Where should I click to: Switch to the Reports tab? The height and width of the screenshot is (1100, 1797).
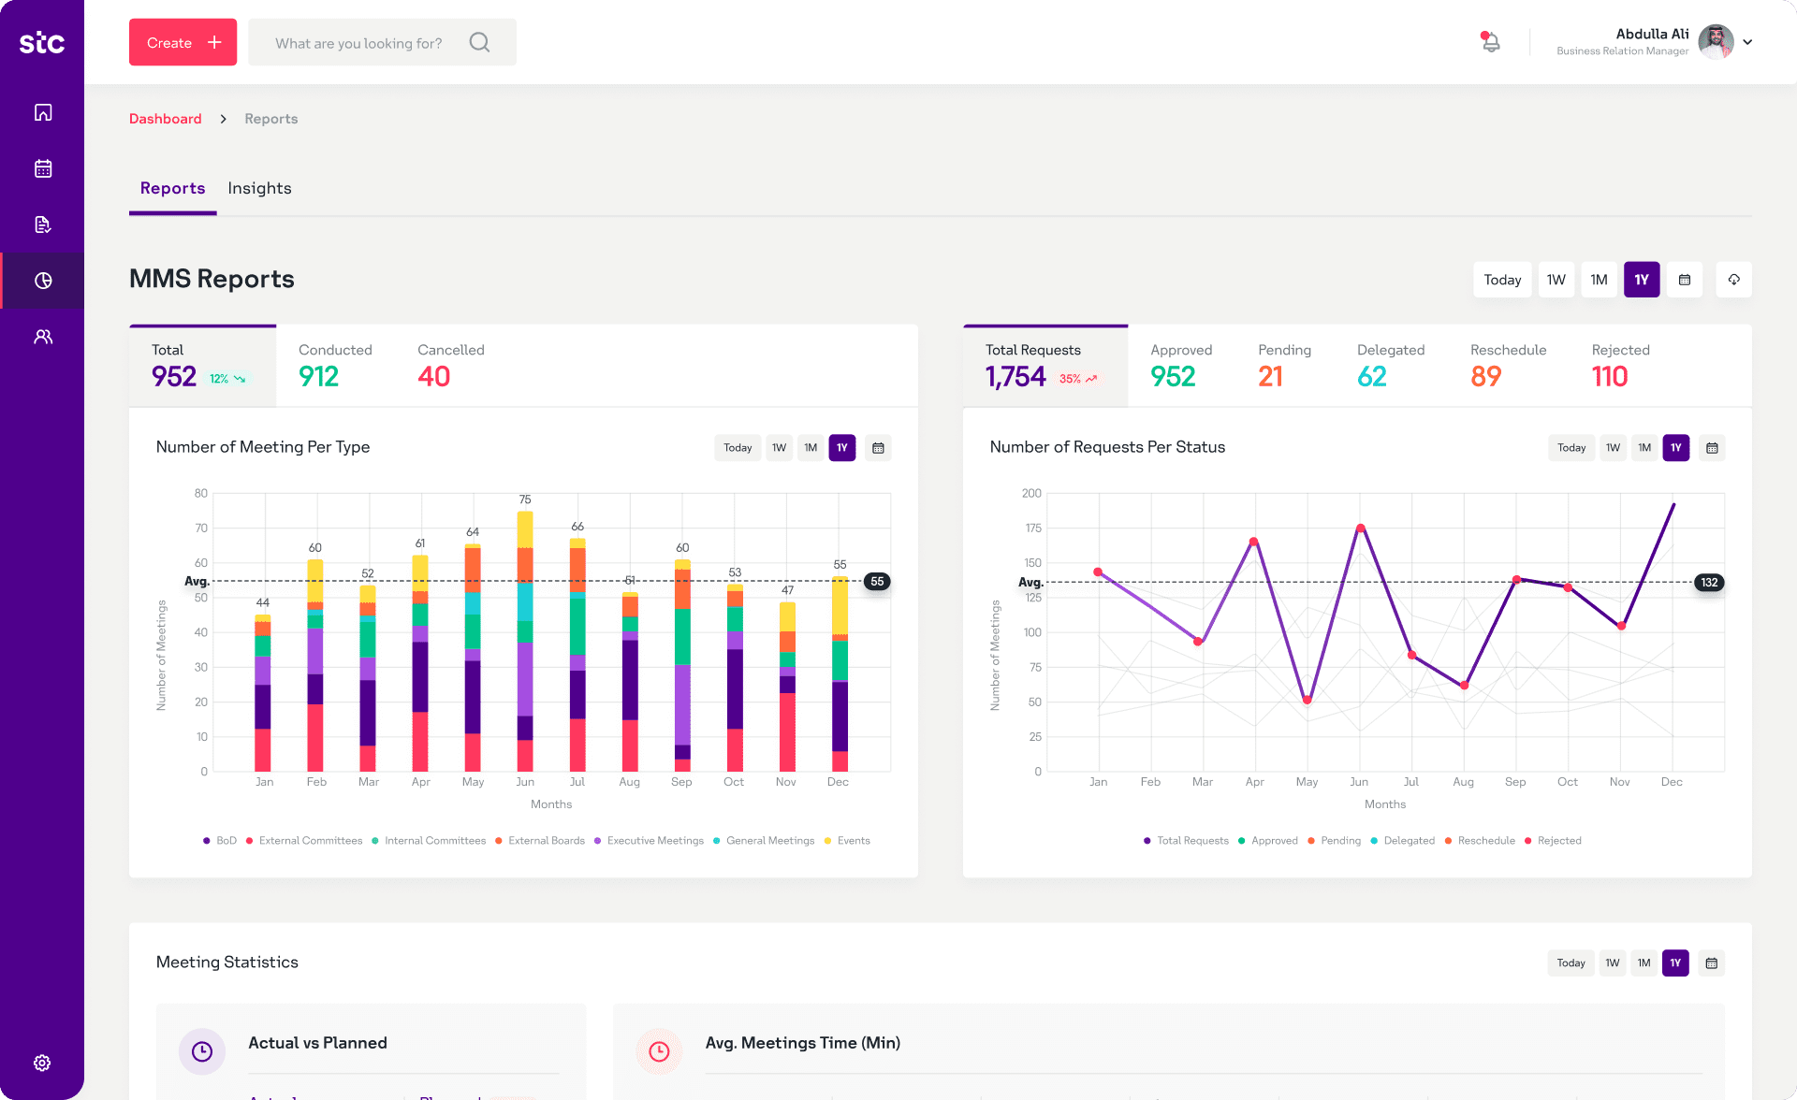click(x=172, y=188)
